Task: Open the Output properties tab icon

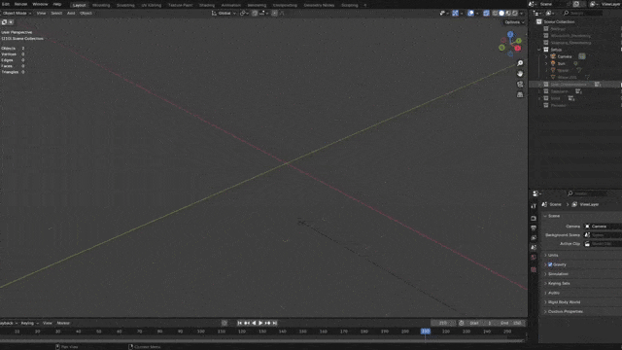Action: pos(534,228)
